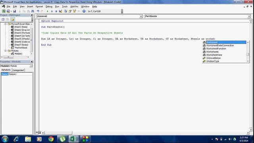Select Sheet1 (Data) in project tree

(21, 27)
